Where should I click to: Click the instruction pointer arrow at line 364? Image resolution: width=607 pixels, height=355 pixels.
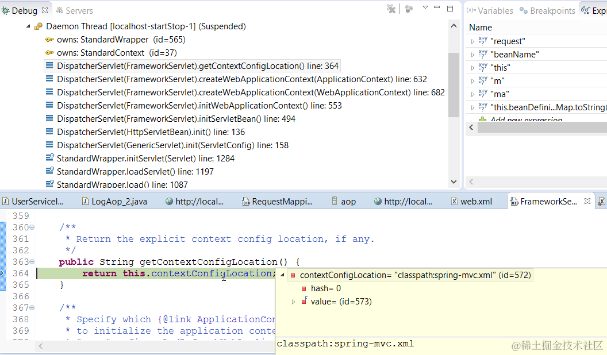[2, 273]
